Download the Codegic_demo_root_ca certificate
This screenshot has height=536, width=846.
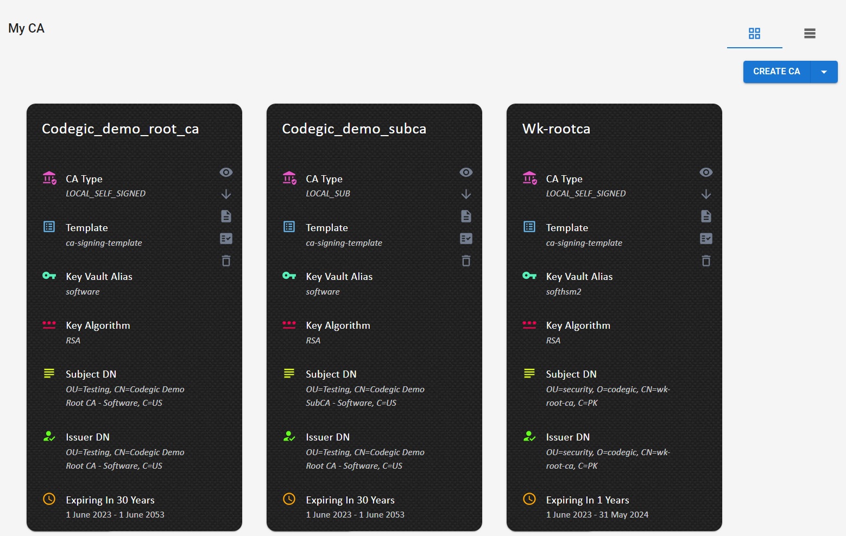click(x=226, y=194)
